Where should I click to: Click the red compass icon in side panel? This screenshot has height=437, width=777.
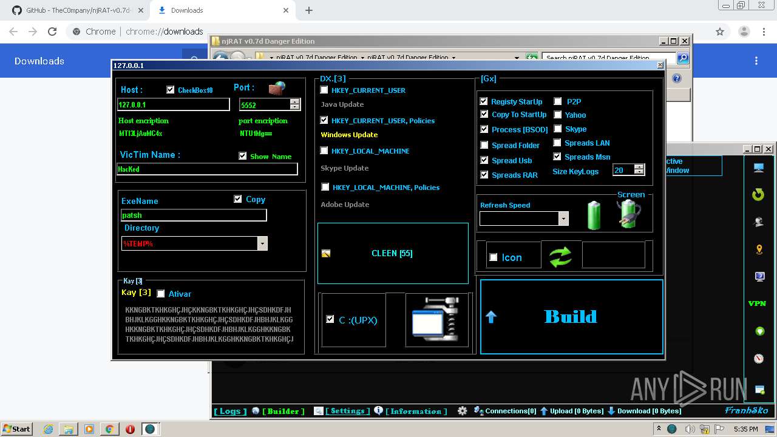759,358
